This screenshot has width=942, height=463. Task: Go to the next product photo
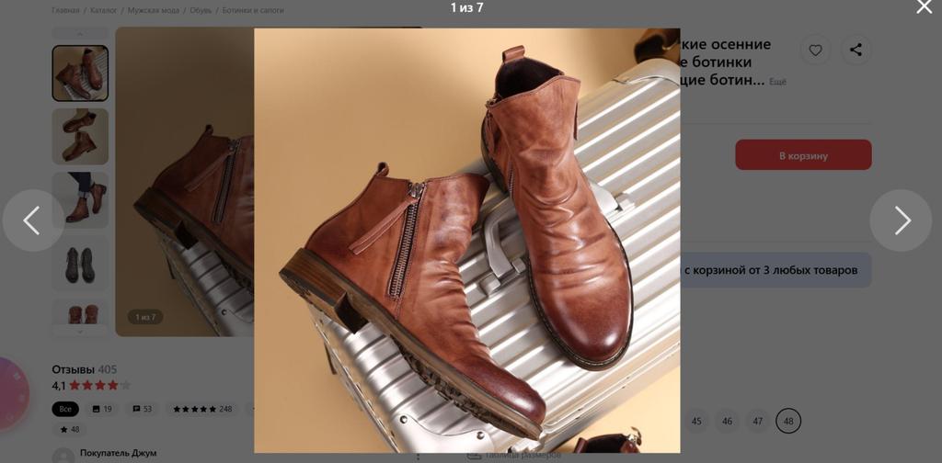[x=901, y=220]
